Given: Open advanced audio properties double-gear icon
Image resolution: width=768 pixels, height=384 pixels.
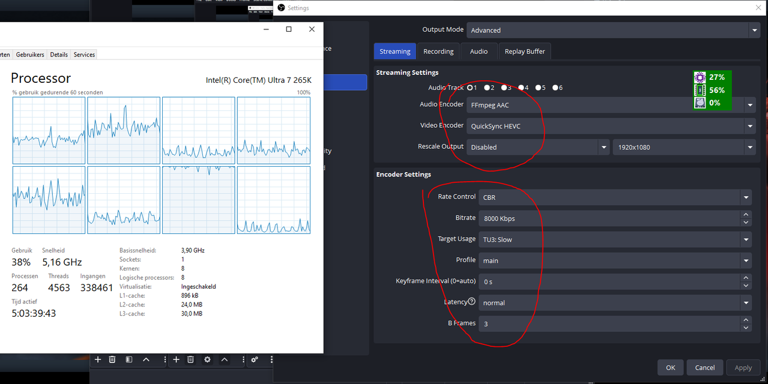Looking at the screenshot, I should pyautogui.click(x=255, y=359).
